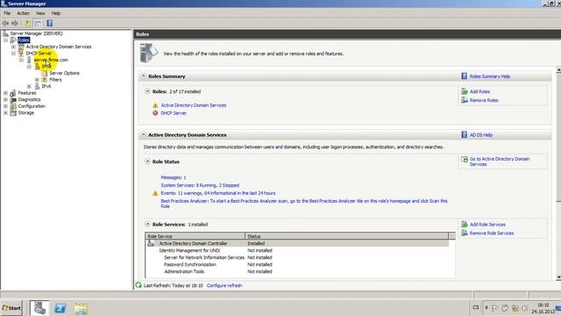
Task: Expand the Features tree node
Action: 6,93
